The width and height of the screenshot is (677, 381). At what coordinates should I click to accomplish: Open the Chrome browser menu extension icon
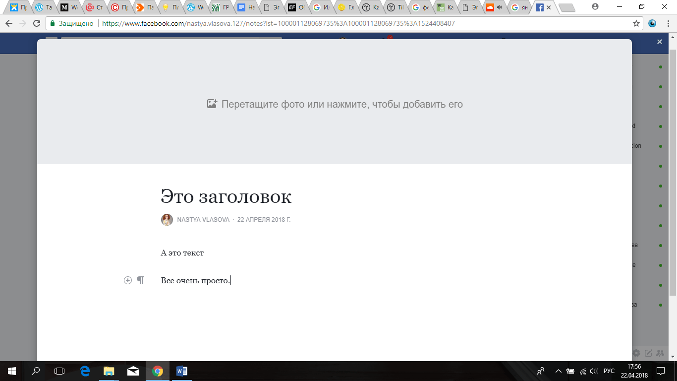click(653, 23)
